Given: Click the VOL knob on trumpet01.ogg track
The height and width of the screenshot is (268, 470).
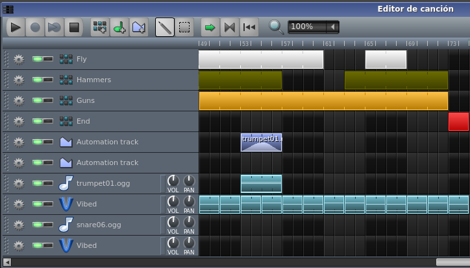Looking at the screenshot, I should pos(173,181).
